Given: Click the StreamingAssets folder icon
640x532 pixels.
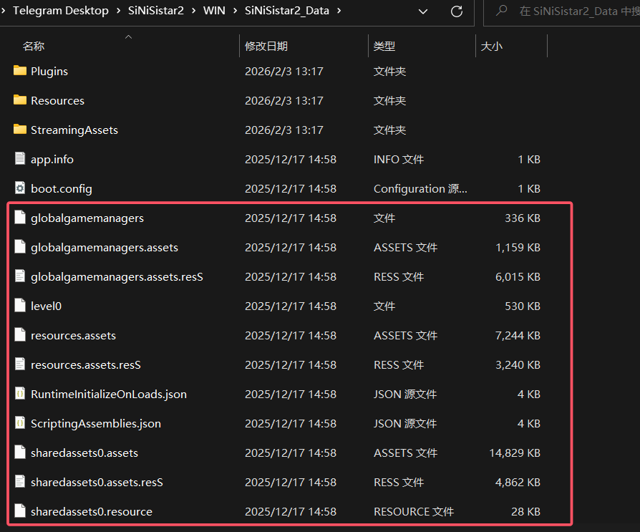Looking at the screenshot, I should 20,130.
